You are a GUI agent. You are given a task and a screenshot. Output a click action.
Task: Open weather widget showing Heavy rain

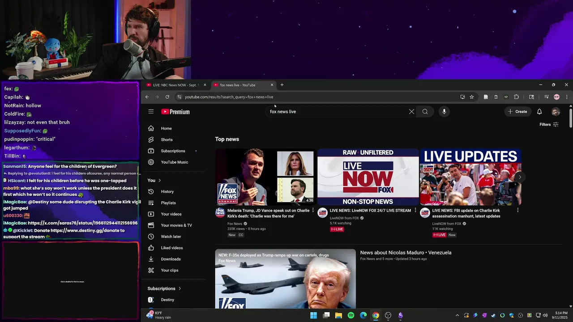(158, 315)
